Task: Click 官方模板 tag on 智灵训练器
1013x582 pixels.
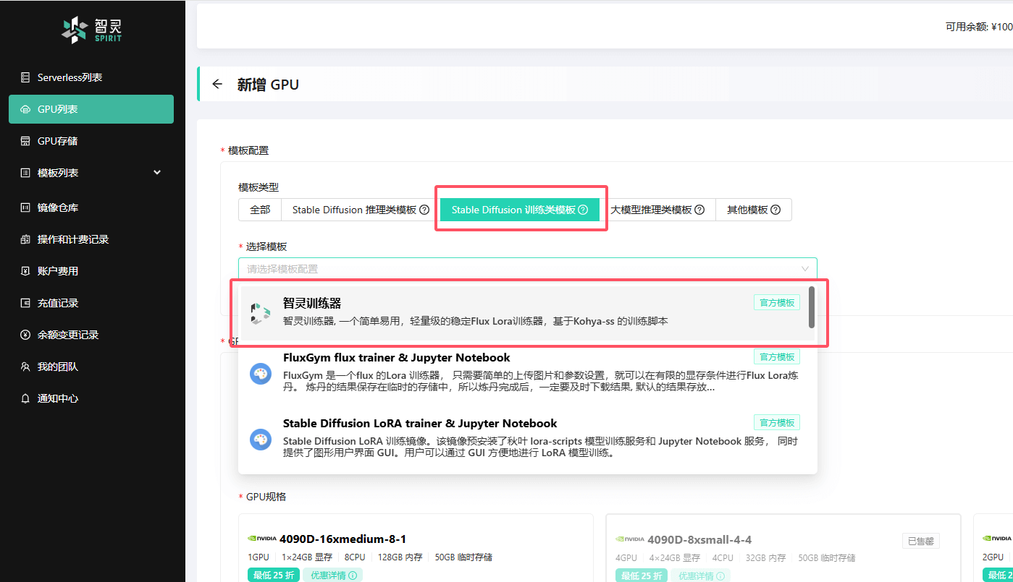Action: tap(777, 303)
